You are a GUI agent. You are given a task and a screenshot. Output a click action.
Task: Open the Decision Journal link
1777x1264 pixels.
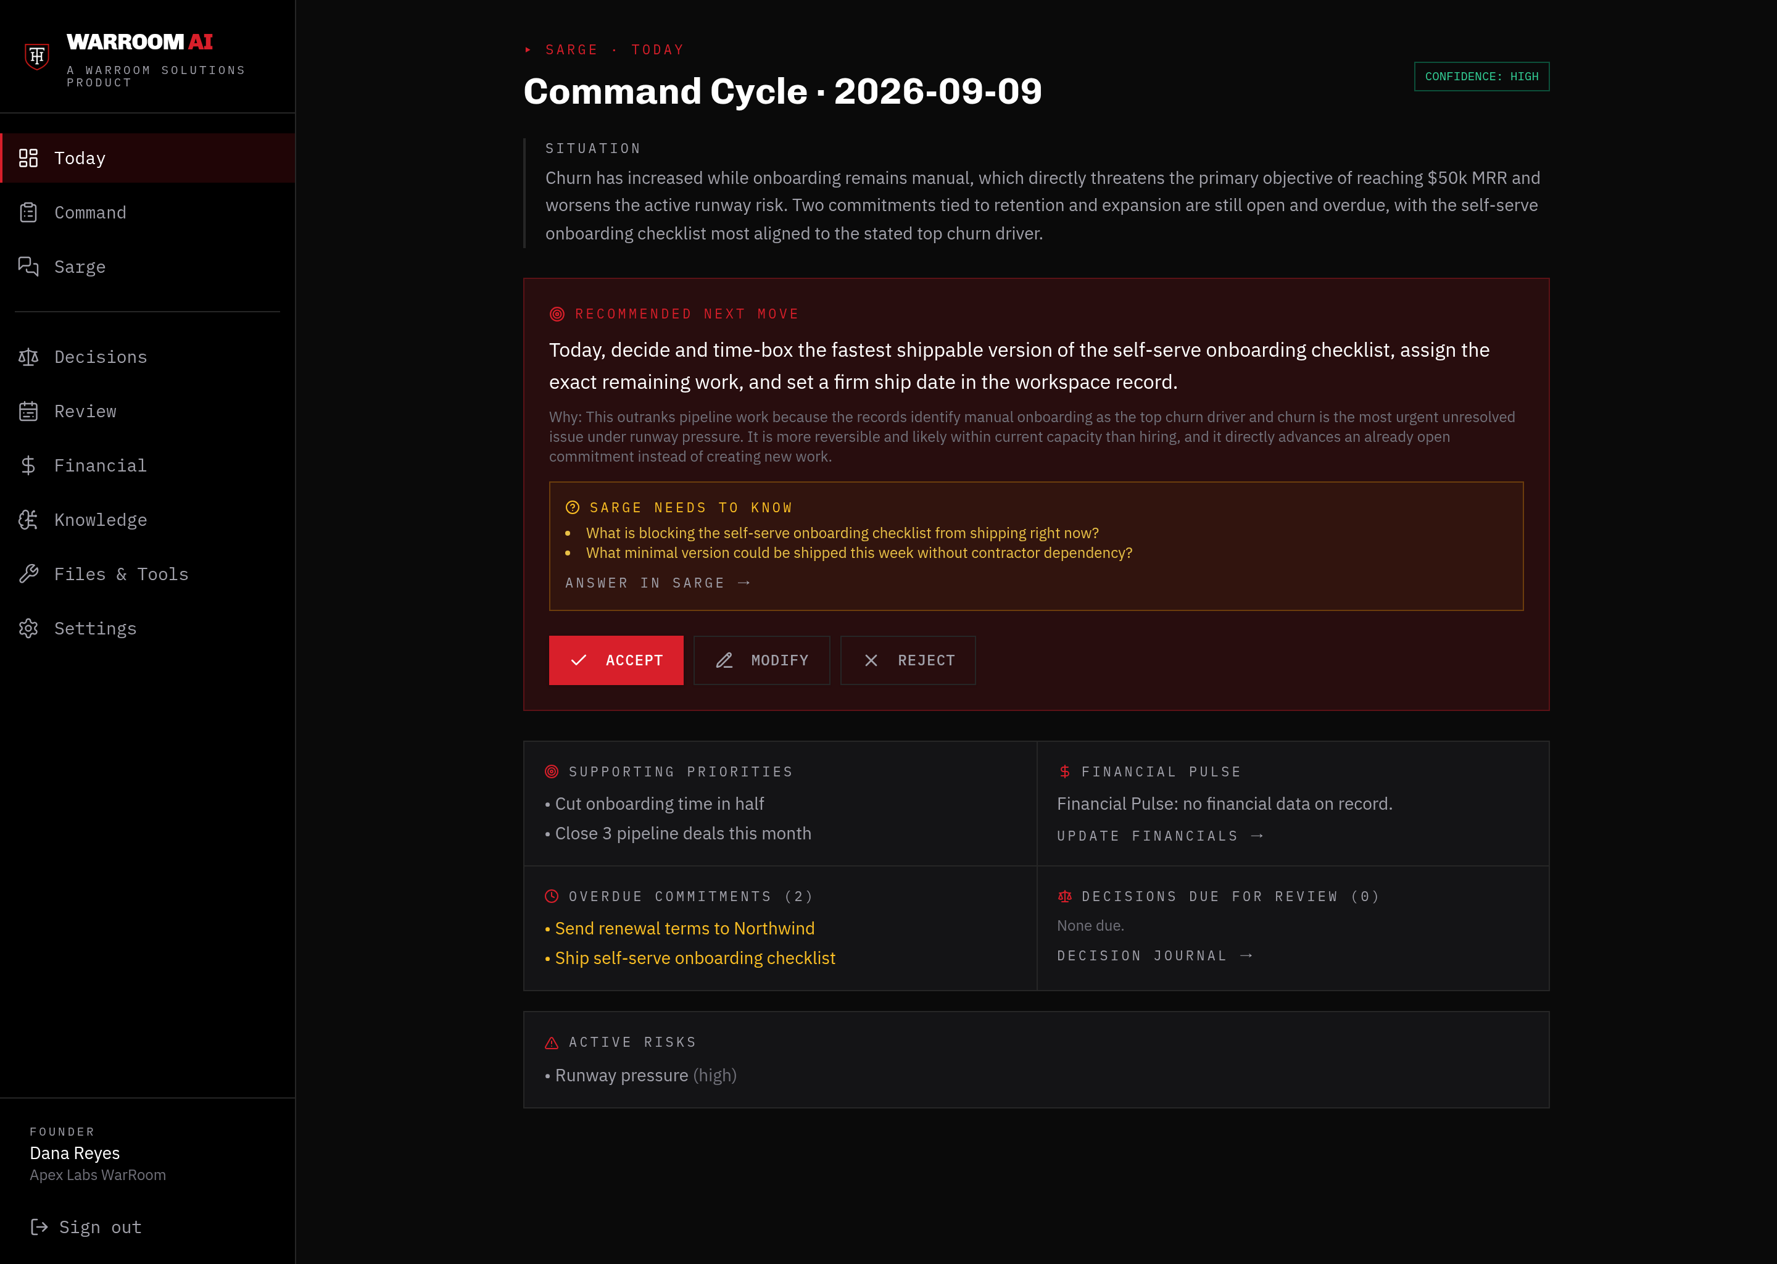point(1154,956)
